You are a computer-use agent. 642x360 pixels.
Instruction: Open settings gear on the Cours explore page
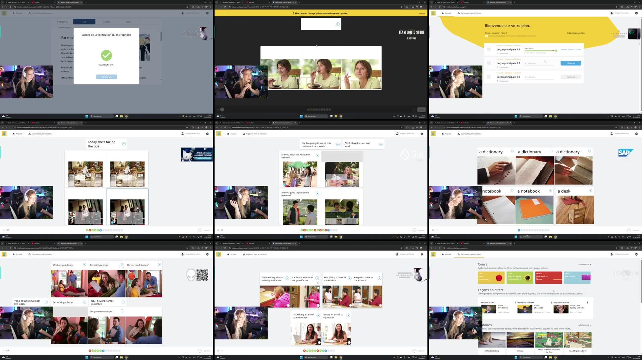[636, 254]
